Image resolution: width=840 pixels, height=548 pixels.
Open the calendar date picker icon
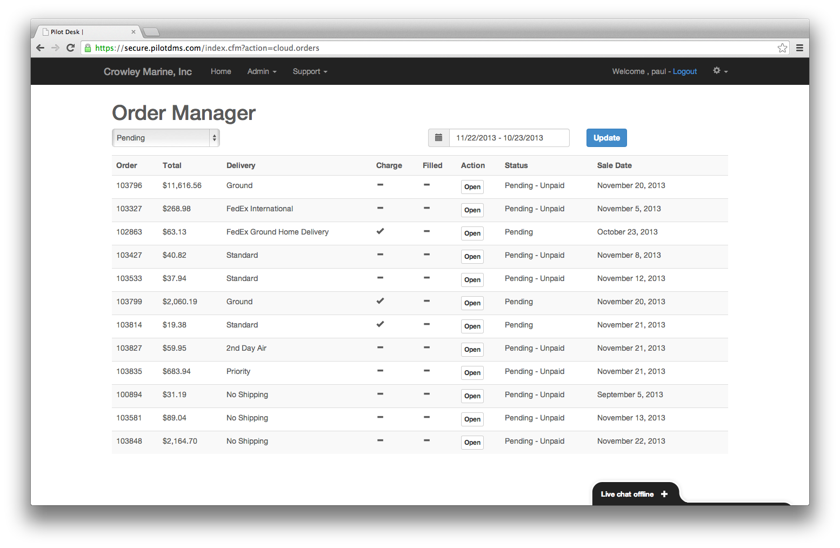coord(438,138)
